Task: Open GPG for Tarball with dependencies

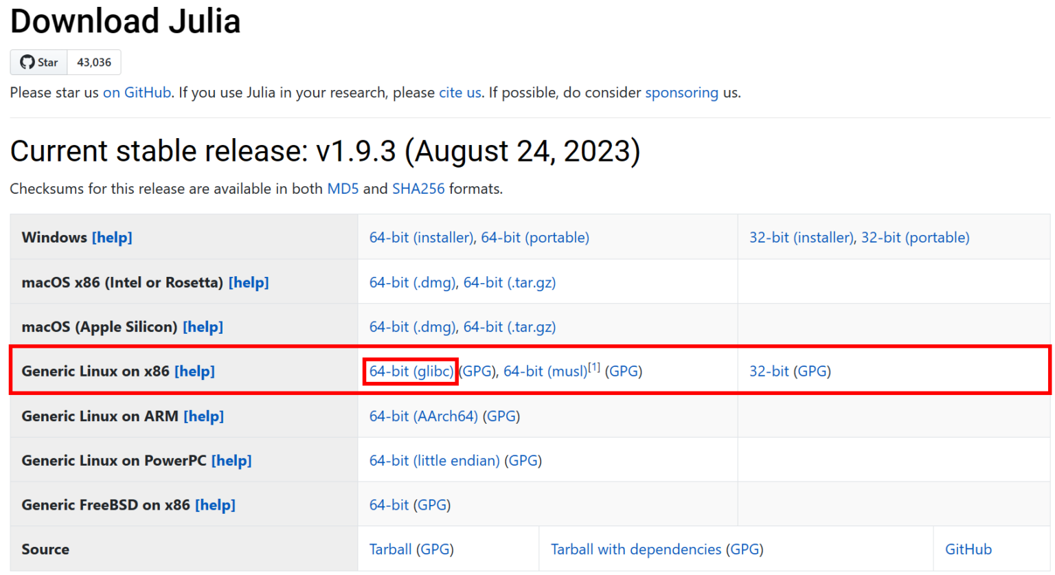Action: pos(745,550)
